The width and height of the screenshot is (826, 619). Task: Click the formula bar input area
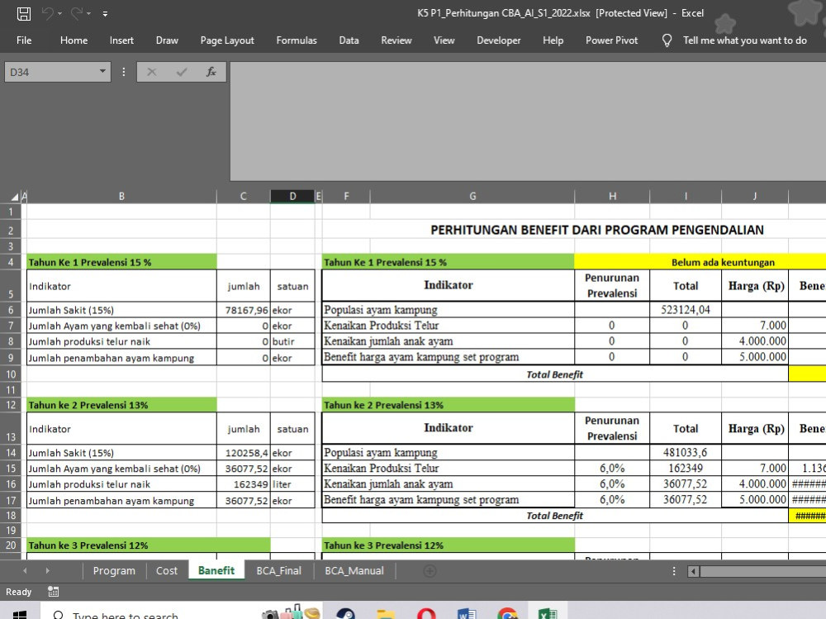pos(528,121)
